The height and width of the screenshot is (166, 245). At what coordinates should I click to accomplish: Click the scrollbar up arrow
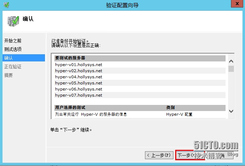(x=231, y=61)
